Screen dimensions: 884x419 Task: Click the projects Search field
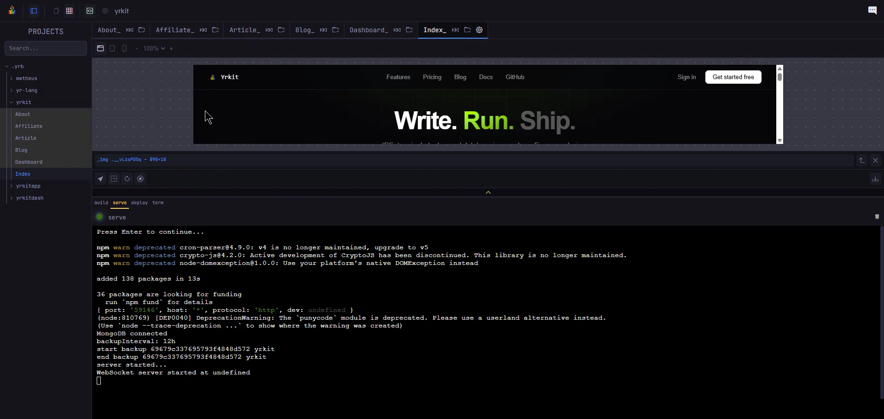(x=46, y=48)
